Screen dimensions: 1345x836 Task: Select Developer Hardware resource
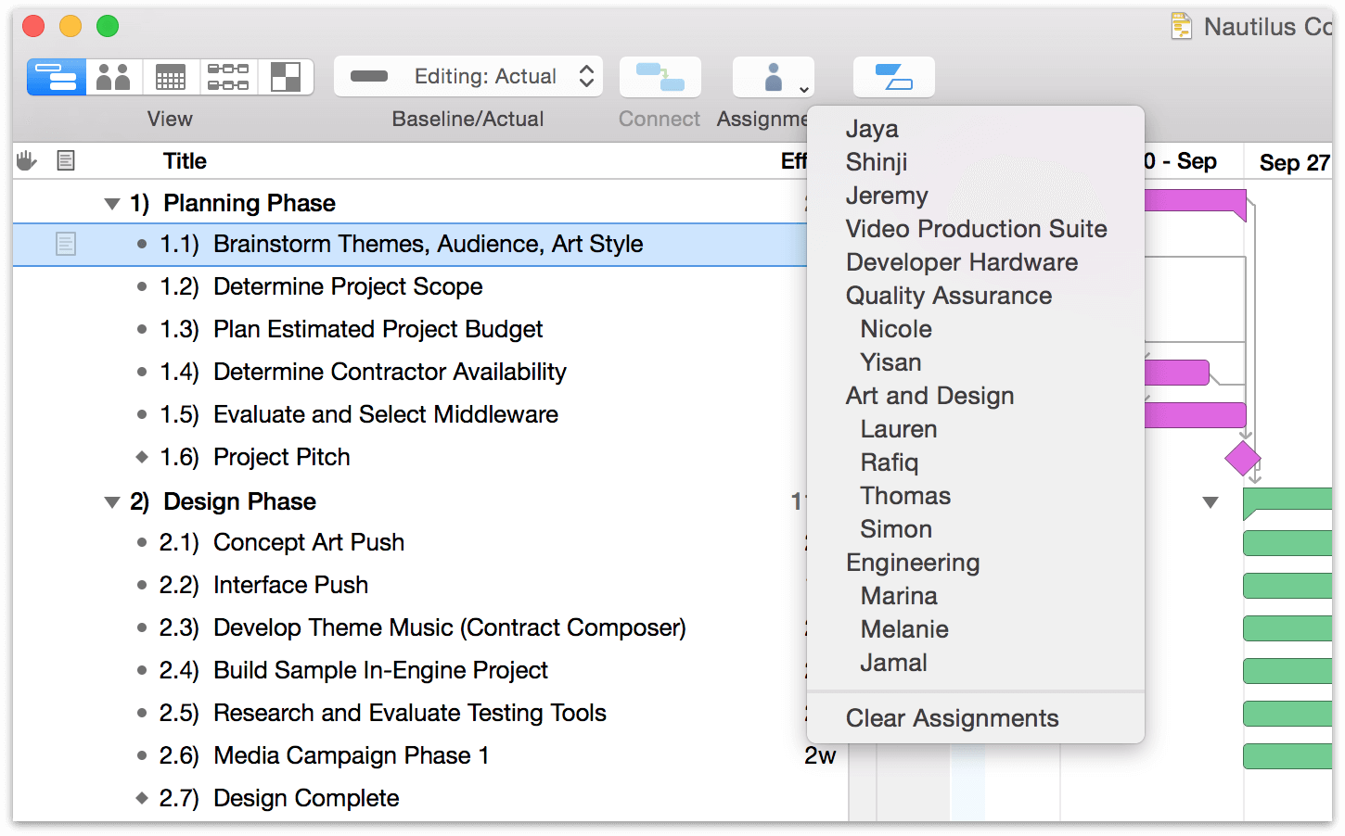[976, 262]
